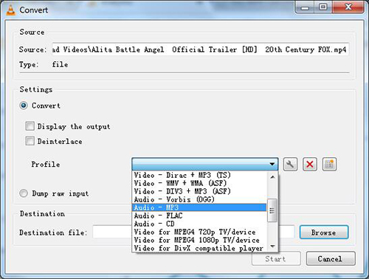
Task: Click the profile list scroll down arrow
Action: (272, 247)
